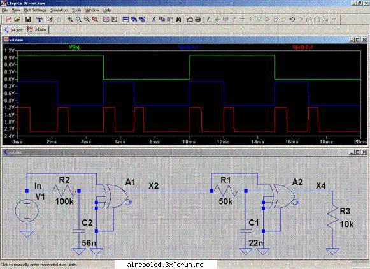Select the Pan magnifier icon
This screenshot has width=370, height=269.
coord(78,19)
